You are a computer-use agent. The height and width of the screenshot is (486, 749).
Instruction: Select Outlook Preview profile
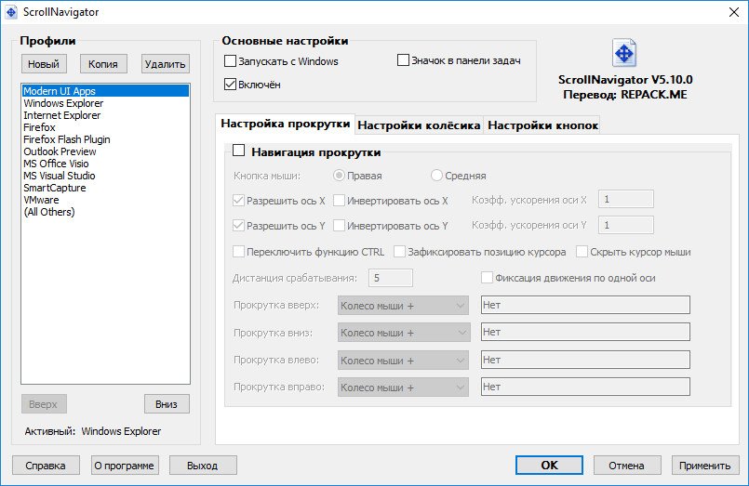coord(105,151)
